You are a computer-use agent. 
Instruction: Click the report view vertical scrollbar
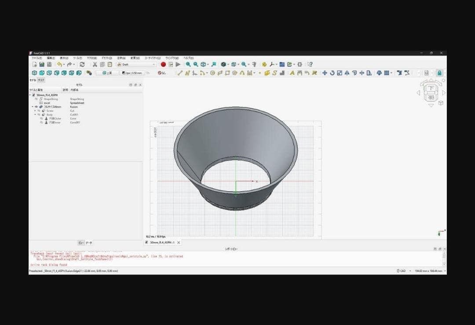[444, 259]
